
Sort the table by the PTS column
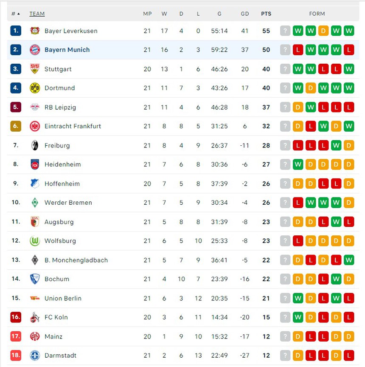266,14
